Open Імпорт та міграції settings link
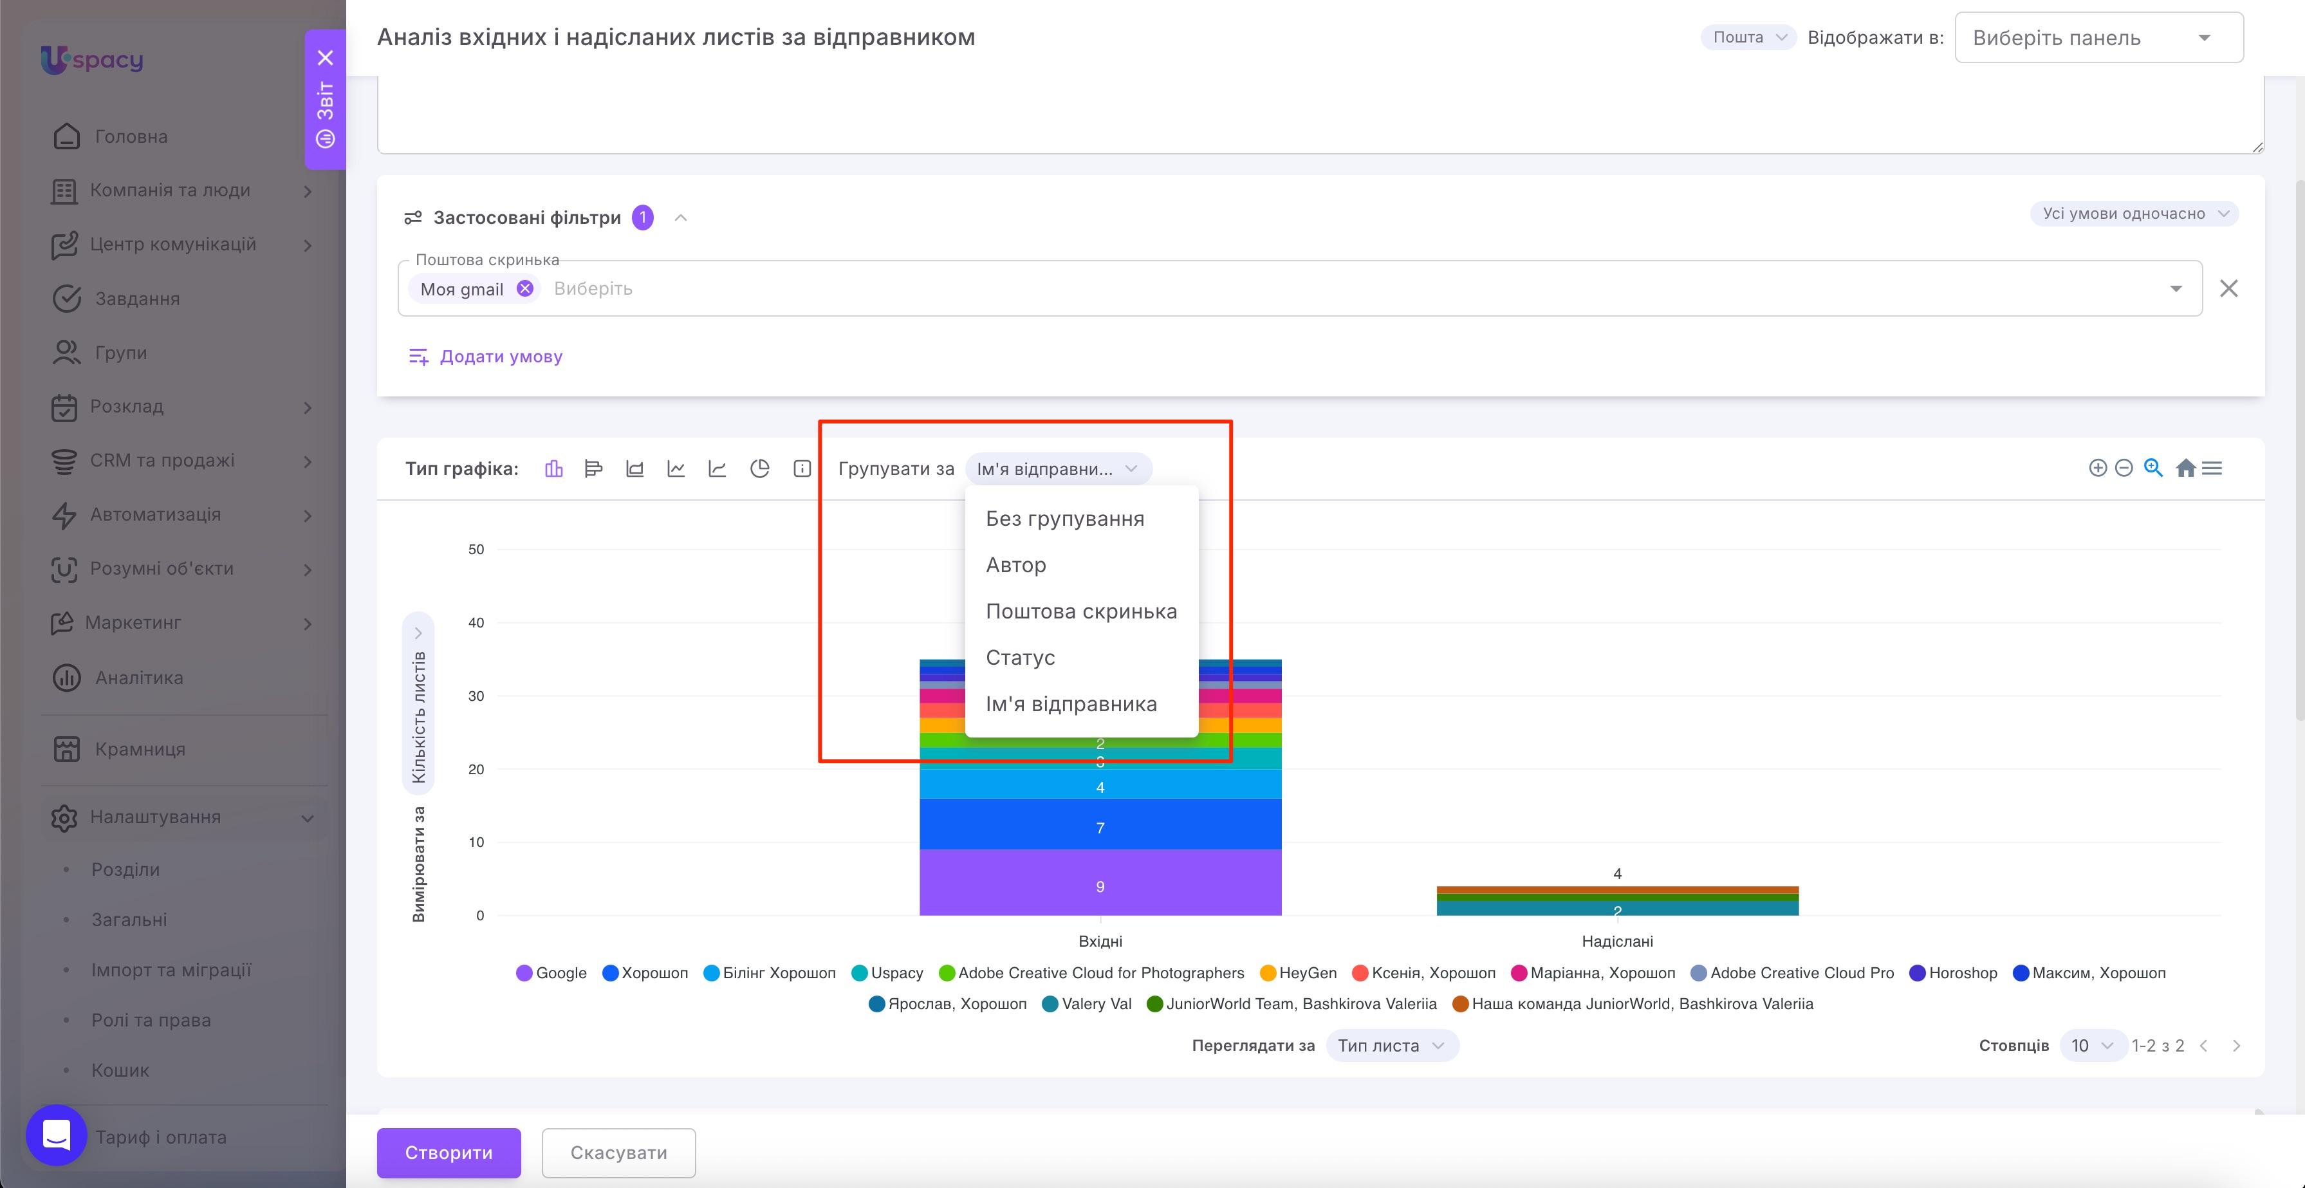2305x1188 pixels. tap(171, 970)
